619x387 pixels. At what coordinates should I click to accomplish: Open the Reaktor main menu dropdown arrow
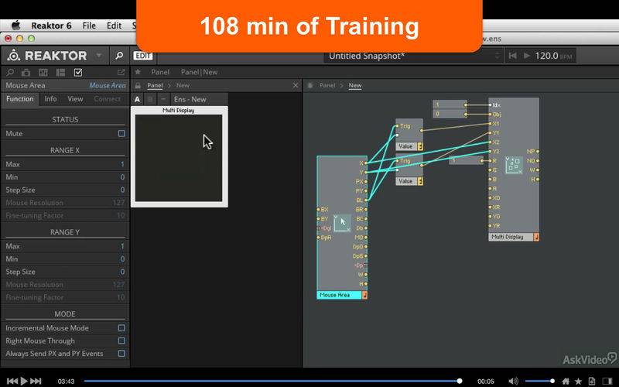(99, 56)
